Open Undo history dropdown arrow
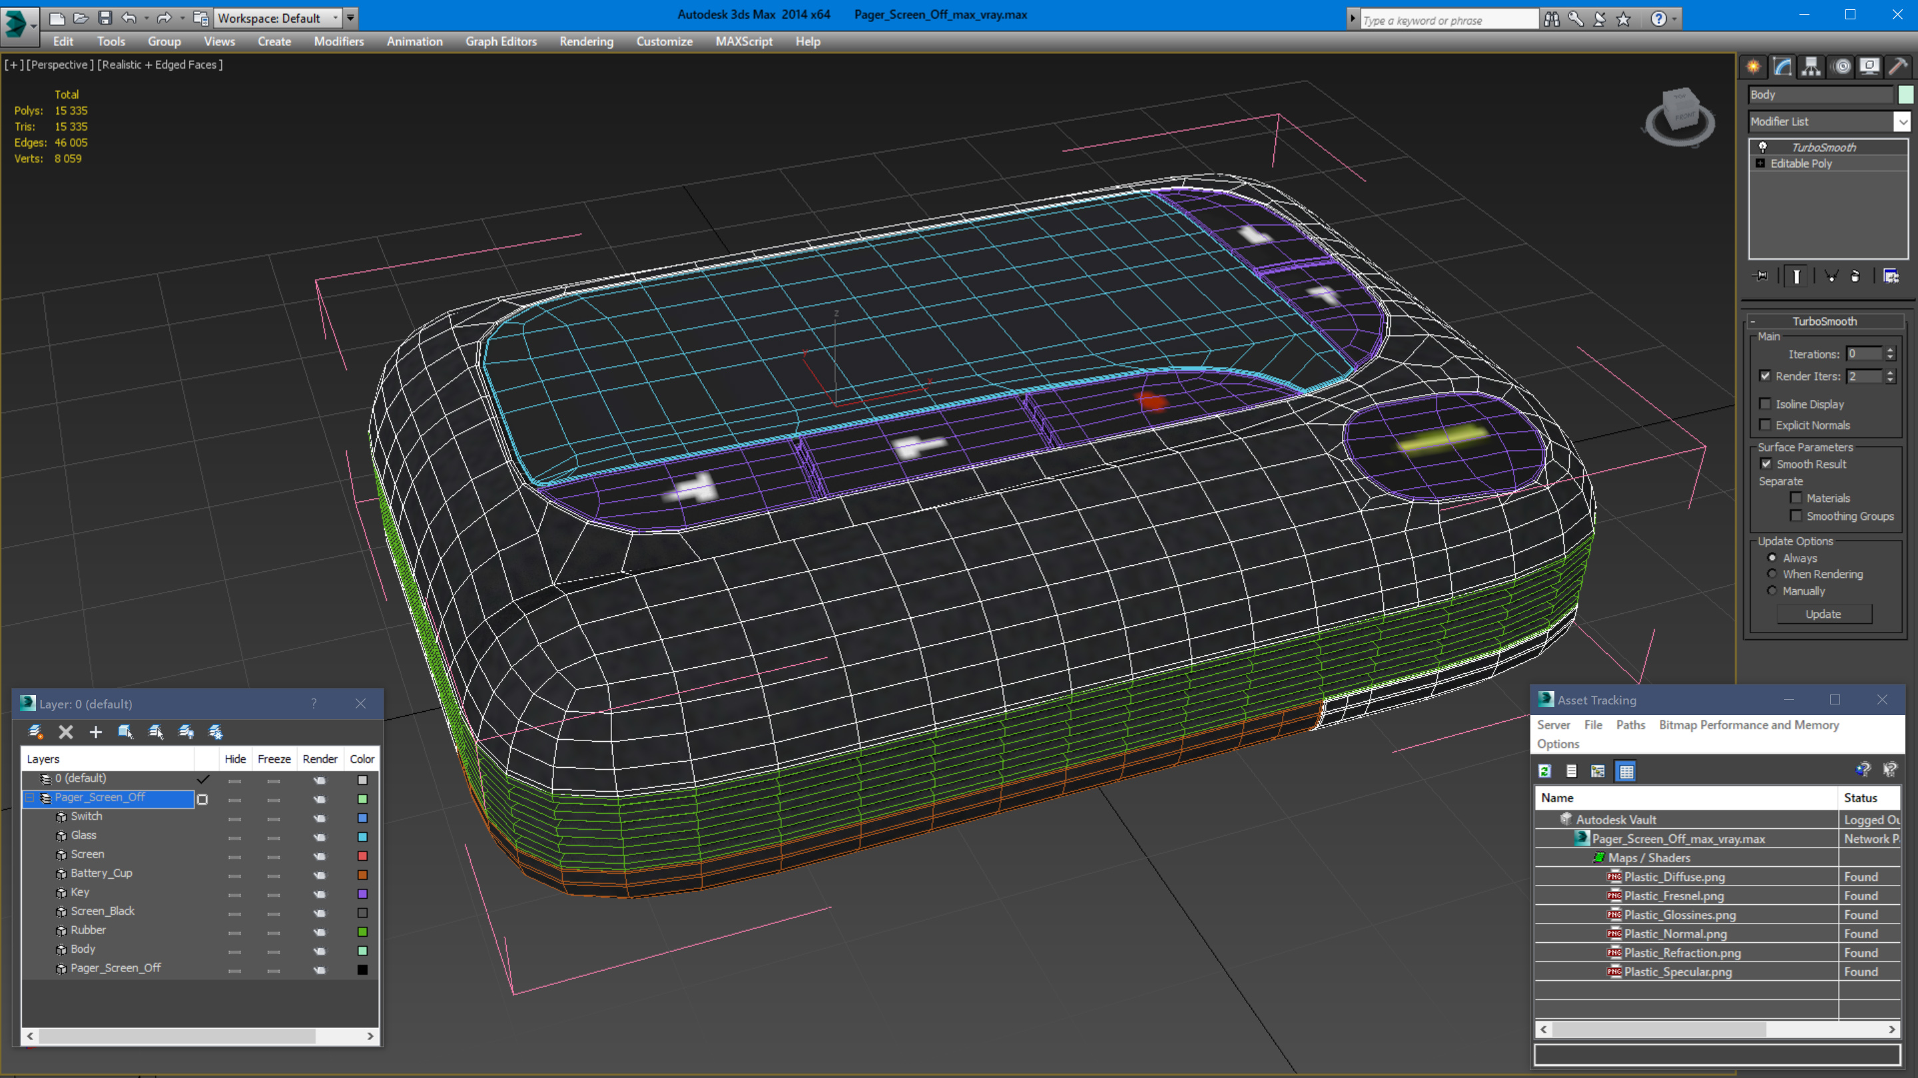 pyautogui.click(x=146, y=18)
